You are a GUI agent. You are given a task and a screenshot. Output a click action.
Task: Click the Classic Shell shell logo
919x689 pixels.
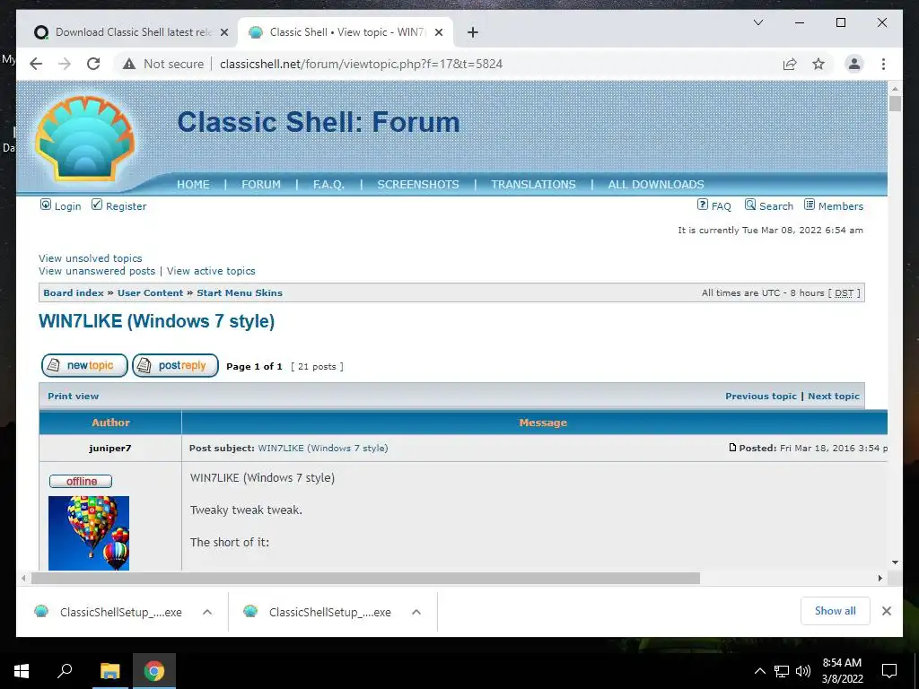pos(85,138)
